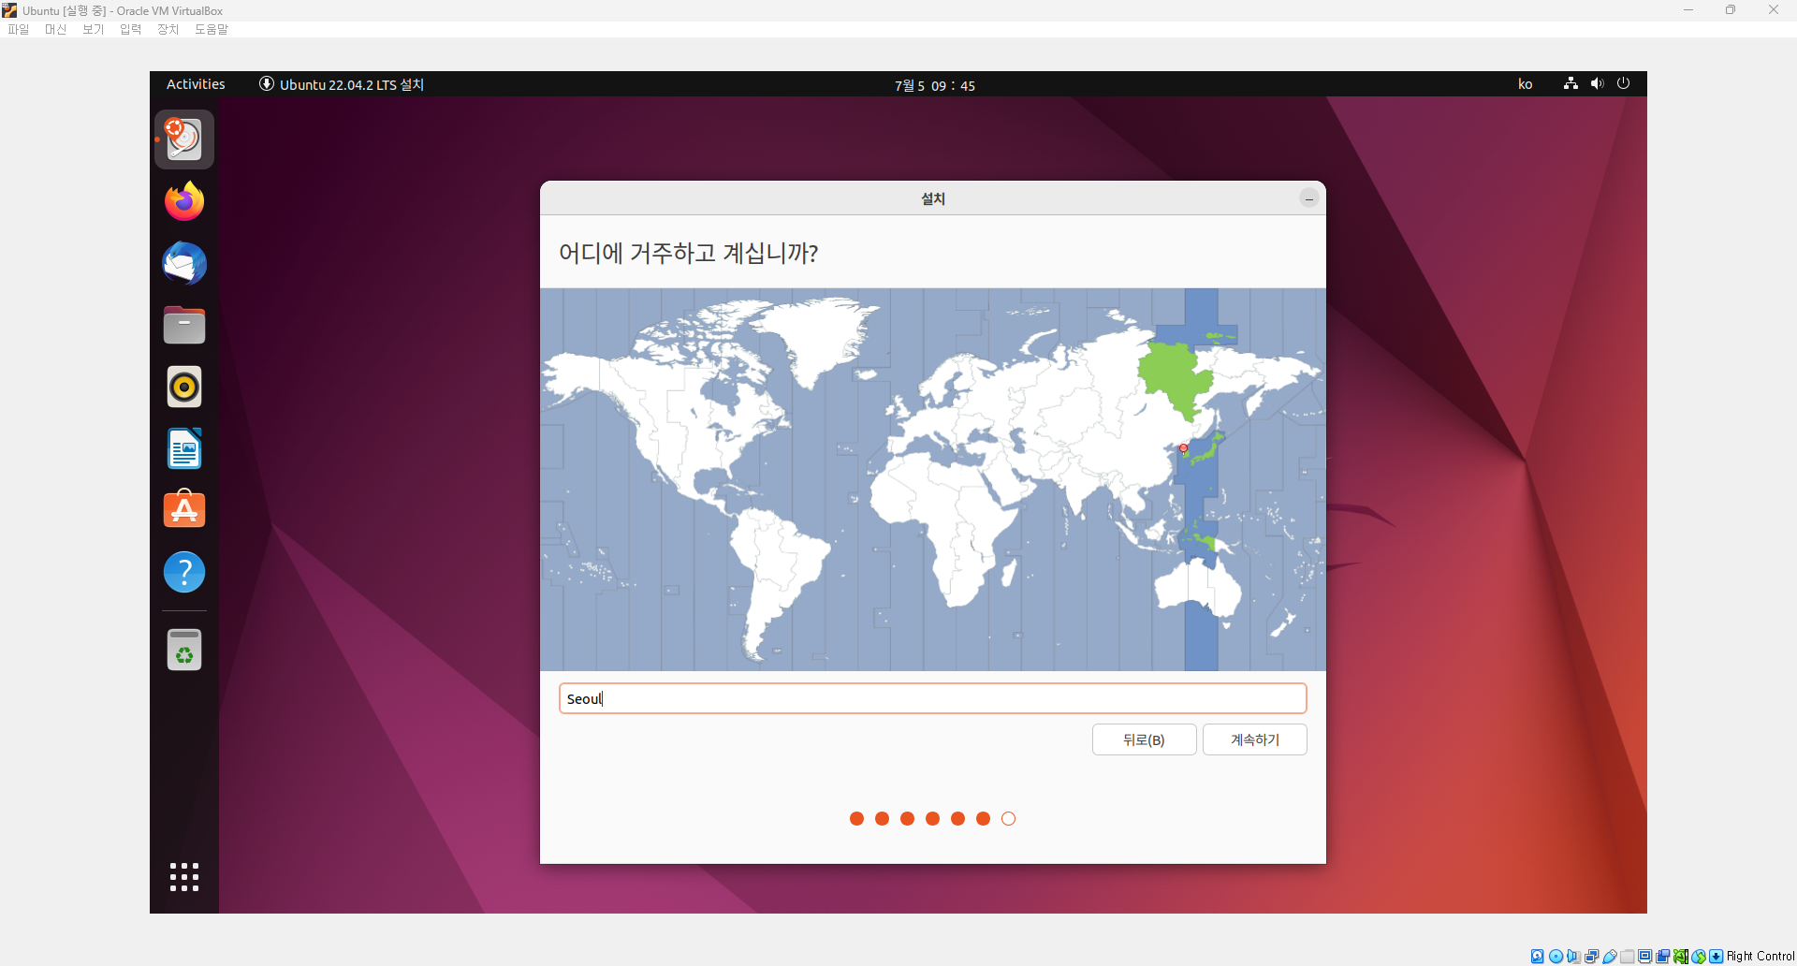Screen dimensions: 1797x966
Task: Show Applications grid
Action: (184, 877)
